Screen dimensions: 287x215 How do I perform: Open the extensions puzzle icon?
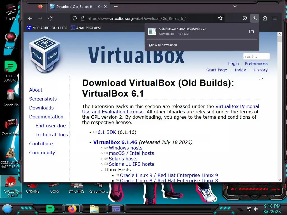(x=265, y=18)
